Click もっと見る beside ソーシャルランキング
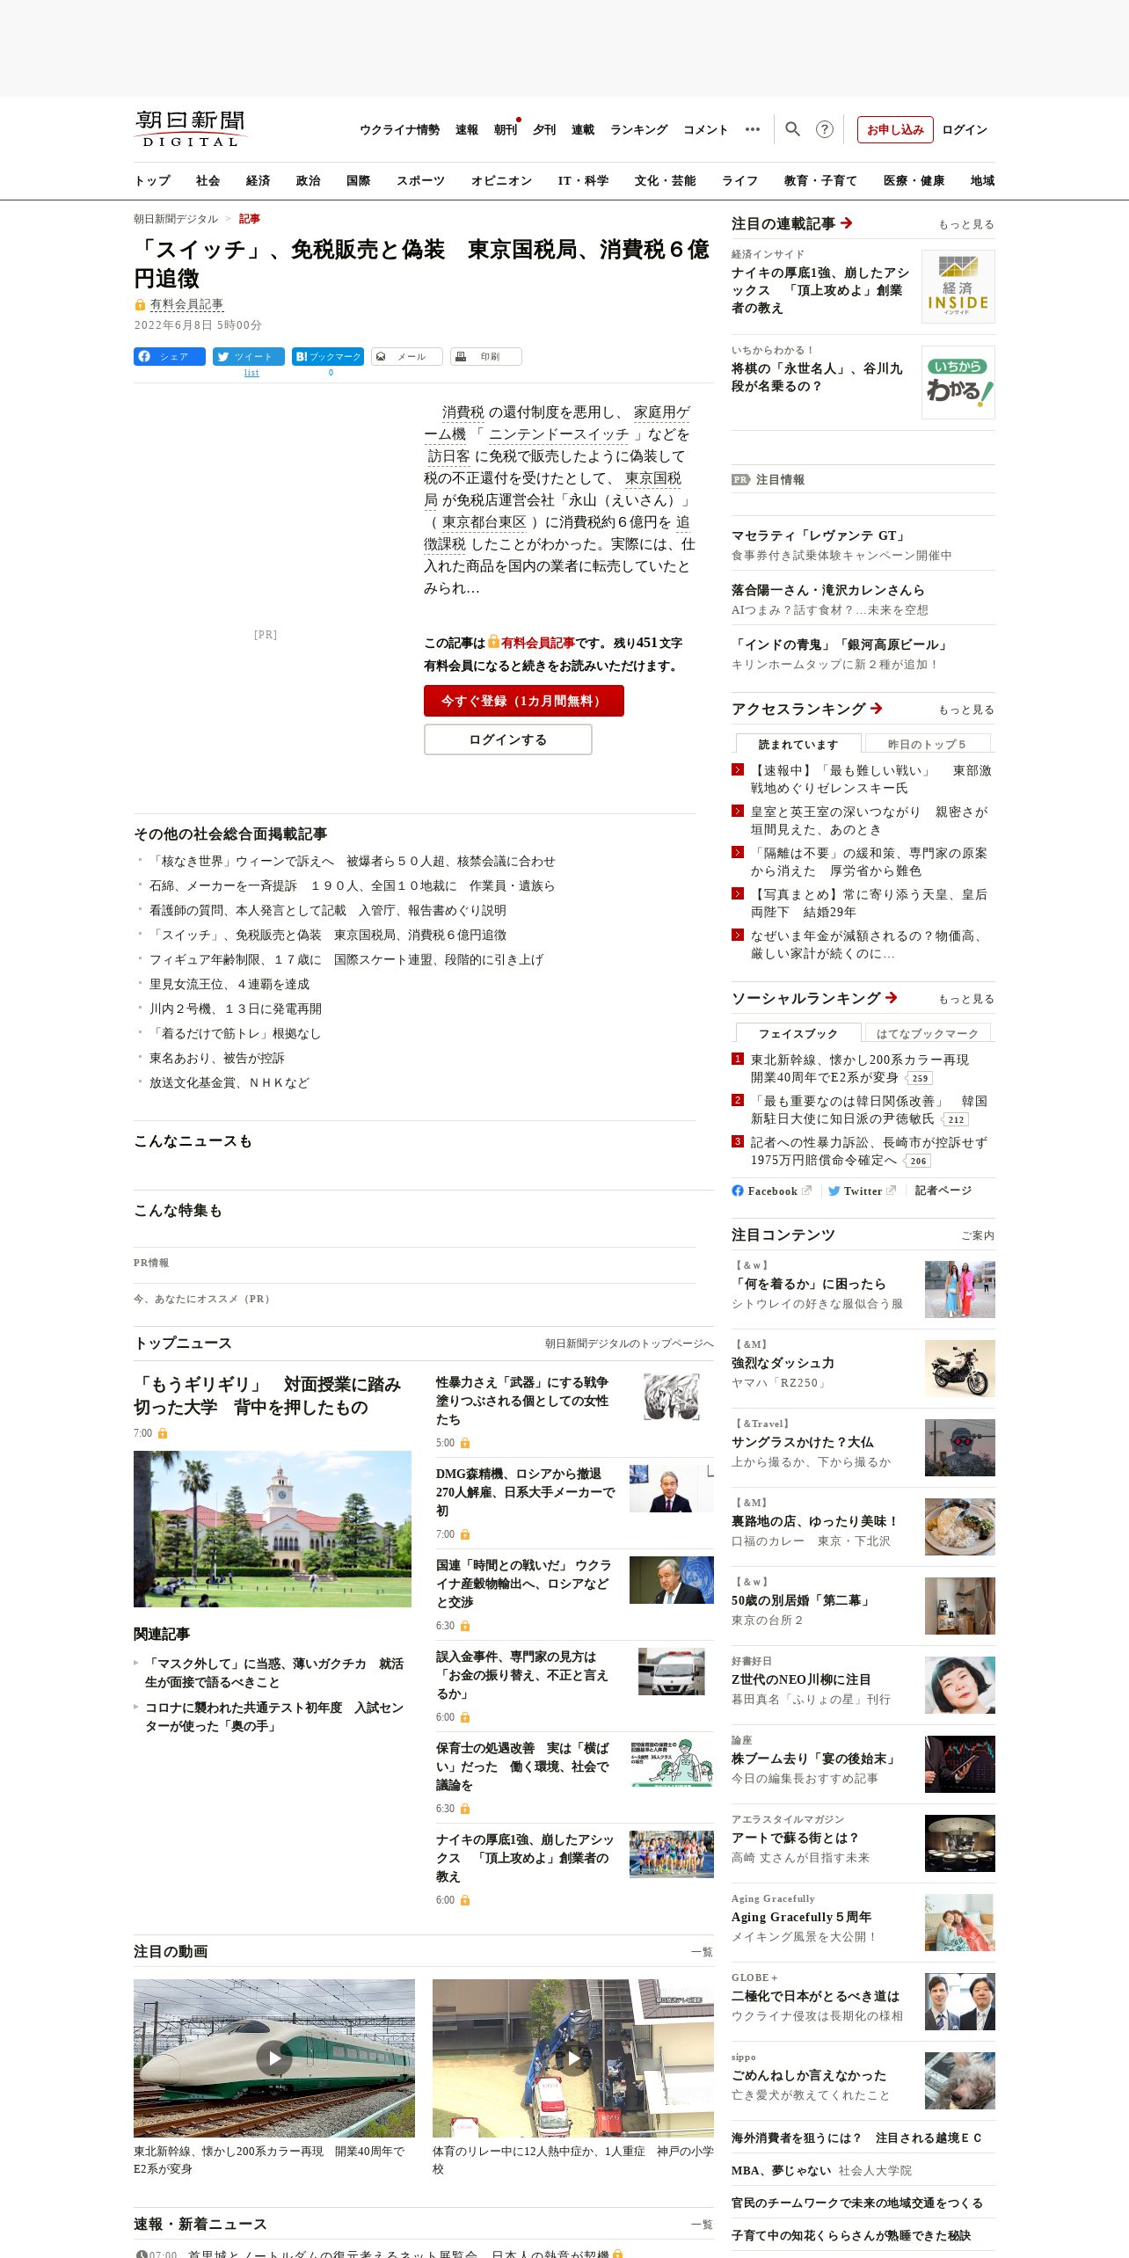Image resolution: width=1129 pixels, height=2258 pixels. click(966, 999)
